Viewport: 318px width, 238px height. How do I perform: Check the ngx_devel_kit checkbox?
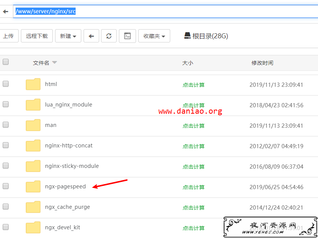pyautogui.click(x=6, y=227)
